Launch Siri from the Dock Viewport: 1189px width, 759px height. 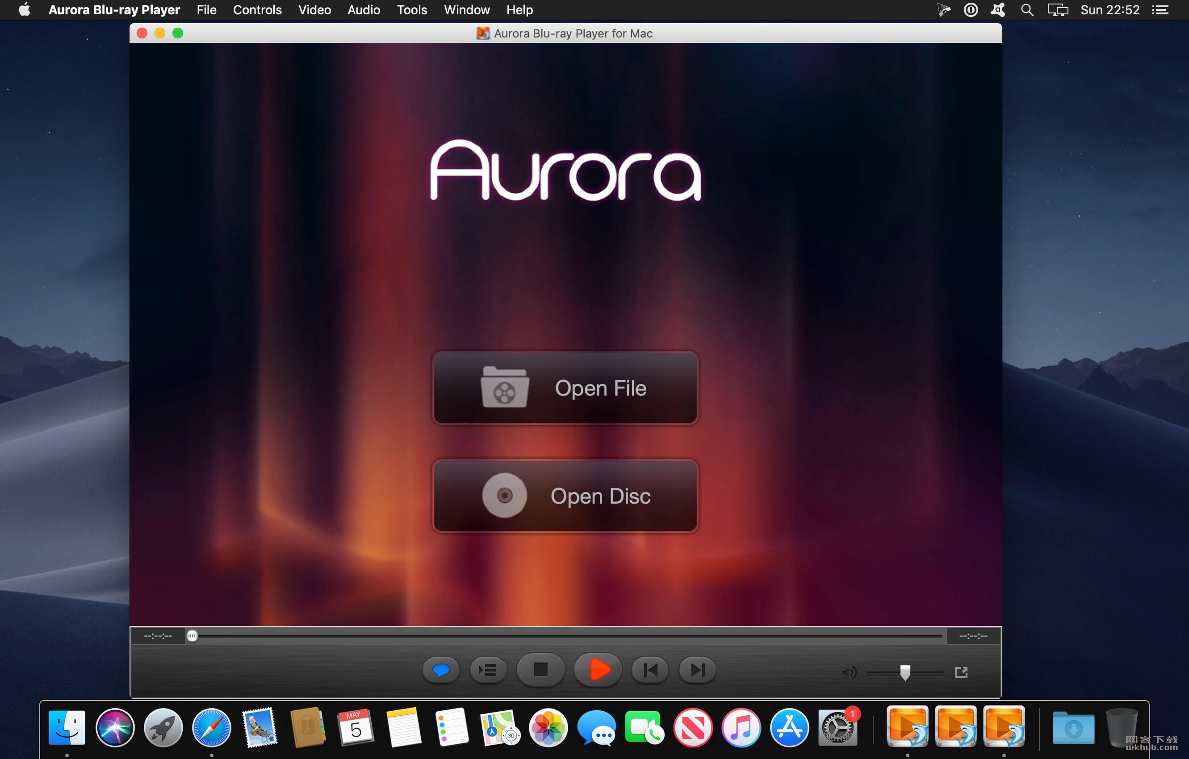[x=115, y=727]
